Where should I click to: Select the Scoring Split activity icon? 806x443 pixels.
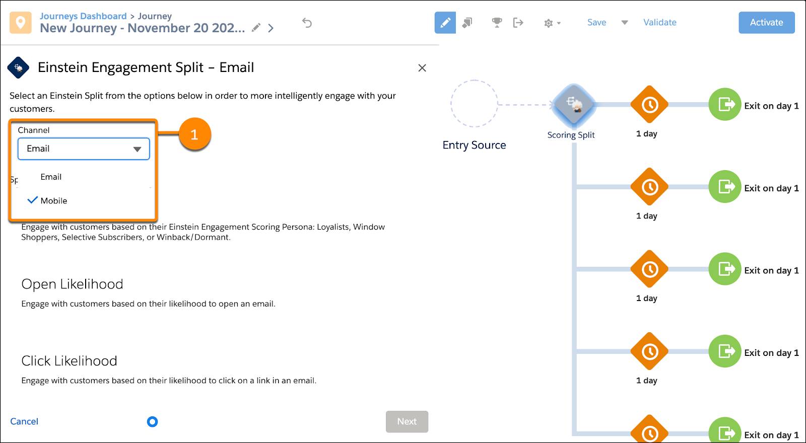pos(573,105)
